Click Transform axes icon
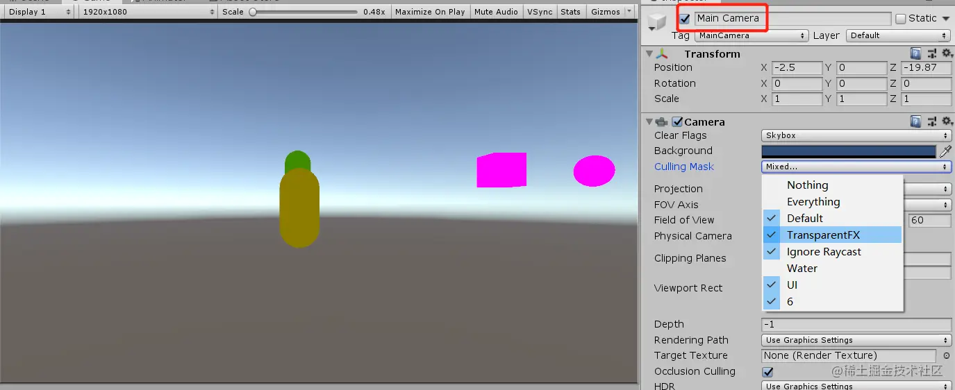This screenshot has width=955, height=390. pyautogui.click(x=662, y=53)
